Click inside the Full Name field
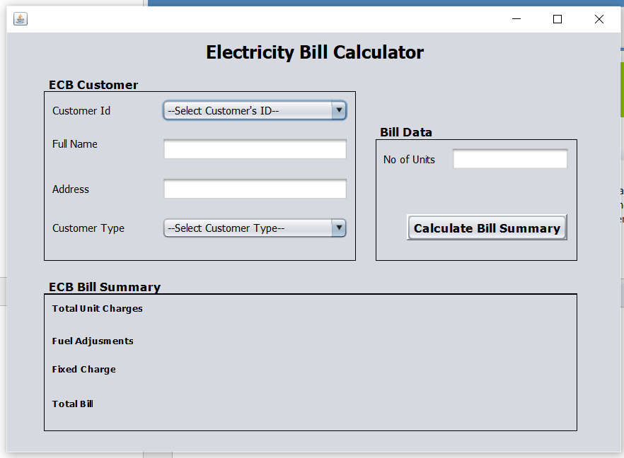Screen dimensions: 624x458 point(255,148)
